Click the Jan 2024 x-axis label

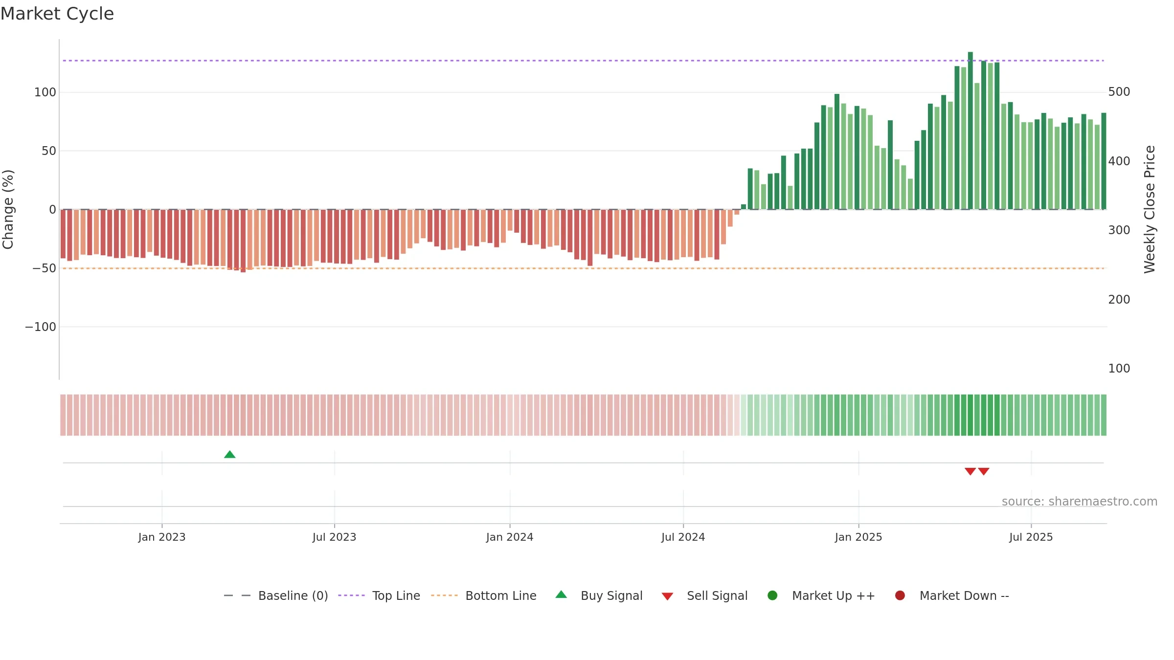(x=510, y=537)
